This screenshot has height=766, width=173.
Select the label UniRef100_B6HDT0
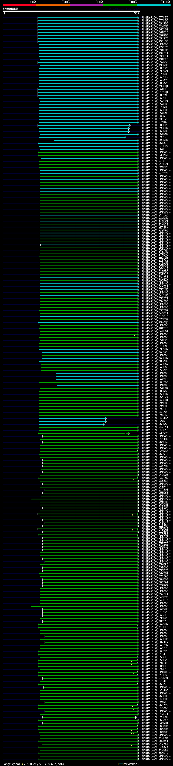[x=155, y=753]
